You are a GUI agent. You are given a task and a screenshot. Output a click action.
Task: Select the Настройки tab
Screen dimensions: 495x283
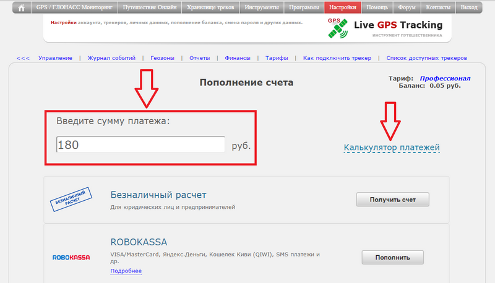[343, 8]
